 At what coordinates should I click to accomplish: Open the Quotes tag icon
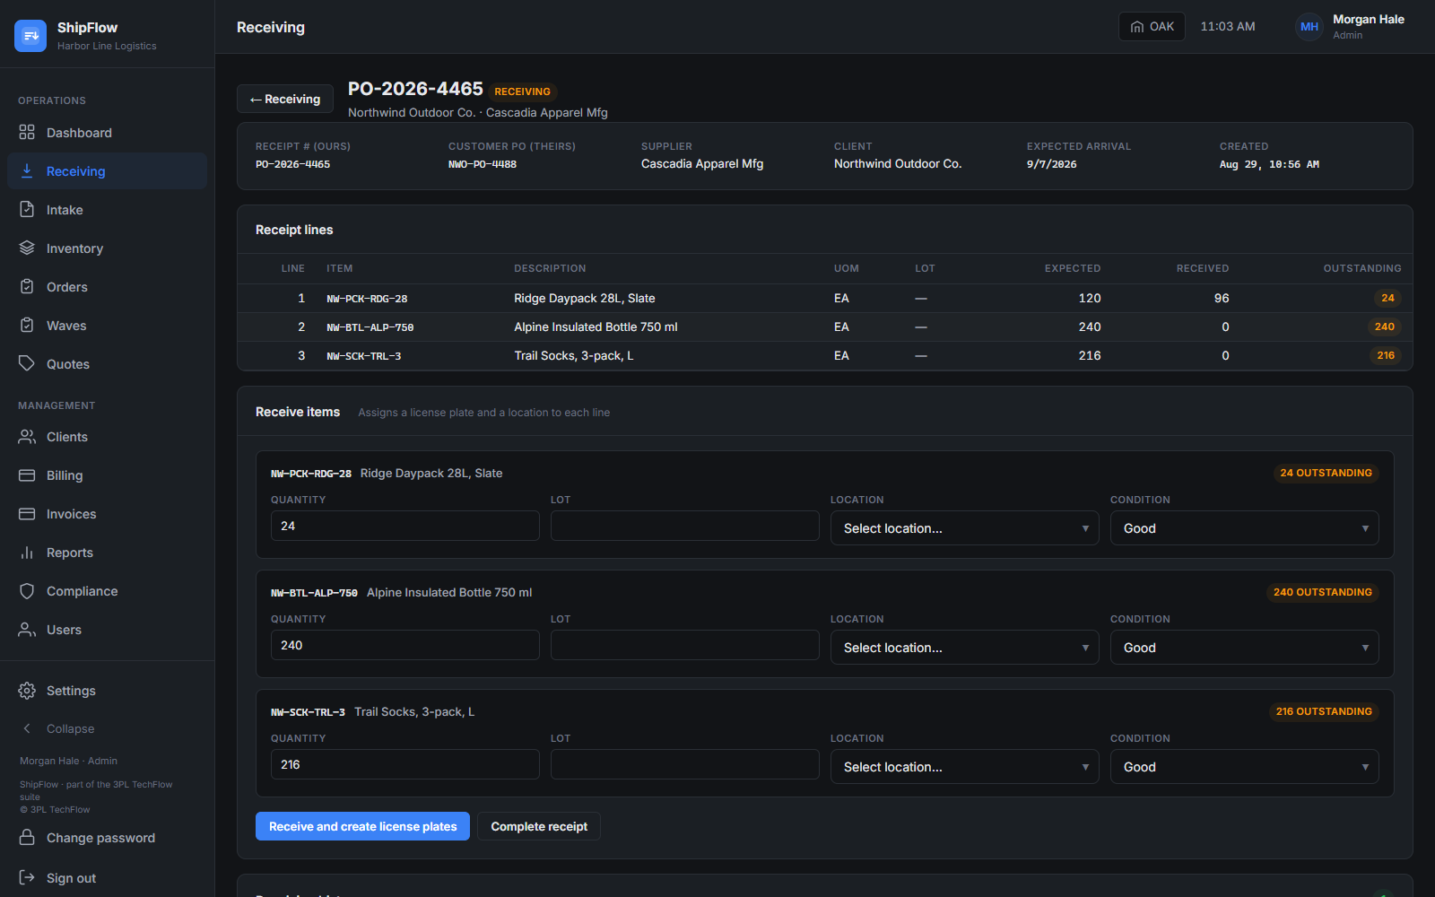(27, 364)
